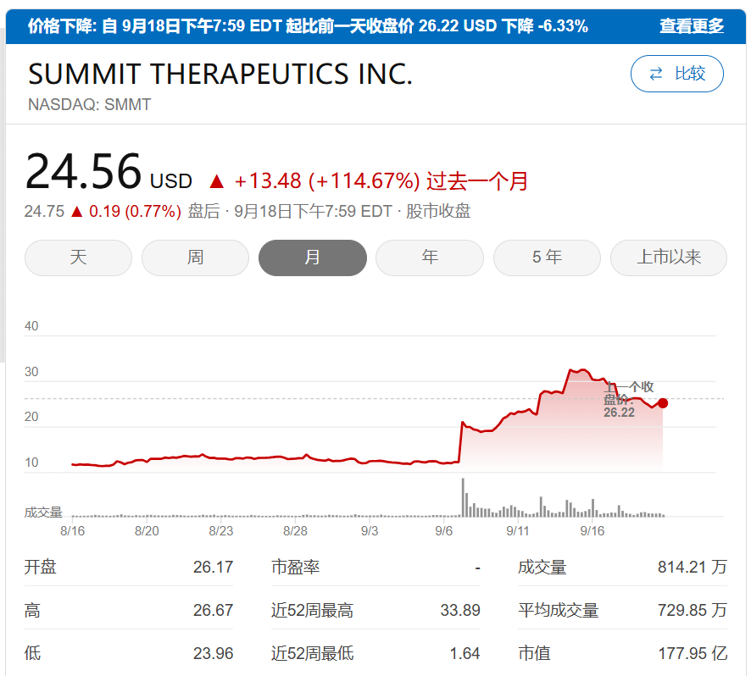Image resolution: width=751 pixels, height=676 pixels.
Task: Click the 上一个收盘价 26.22 chart label
Action: [628, 399]
